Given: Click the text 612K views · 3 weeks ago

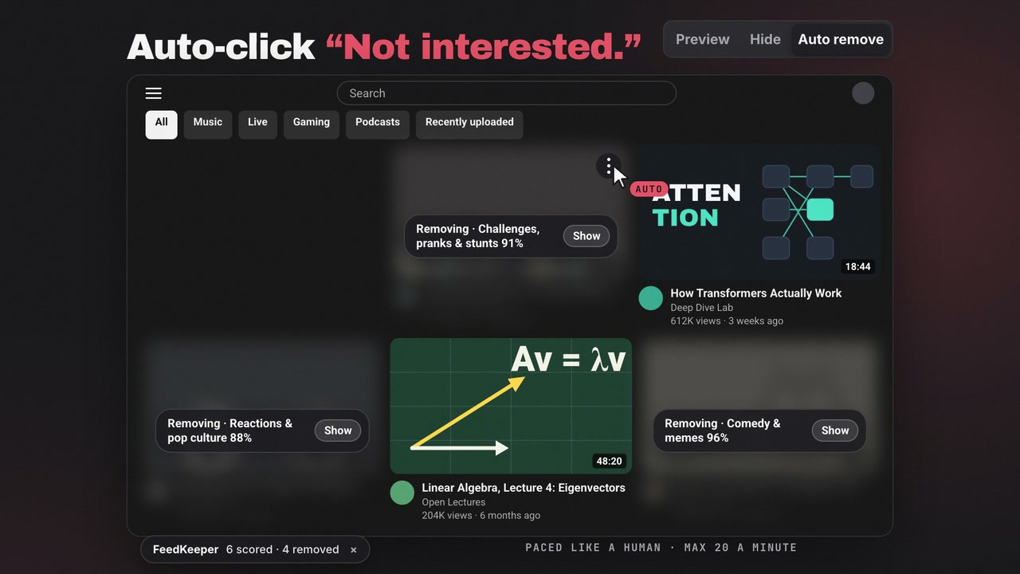Looking at the screenshot, I should [727, 321].
